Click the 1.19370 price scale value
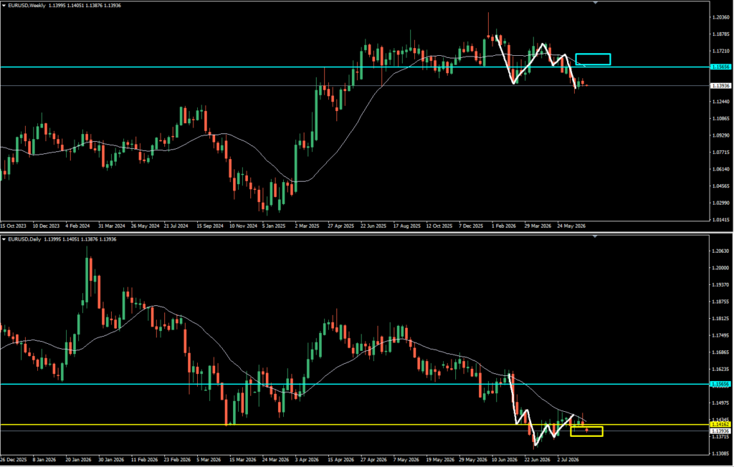Image resolution: width=734 pixels, height=467 pixels. tap(721, 284)
